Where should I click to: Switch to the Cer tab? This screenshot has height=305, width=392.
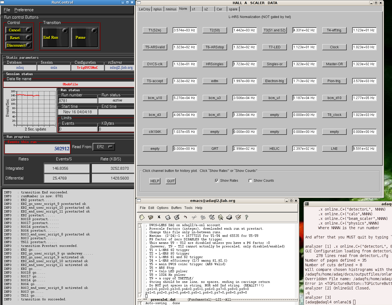point(221,9)
